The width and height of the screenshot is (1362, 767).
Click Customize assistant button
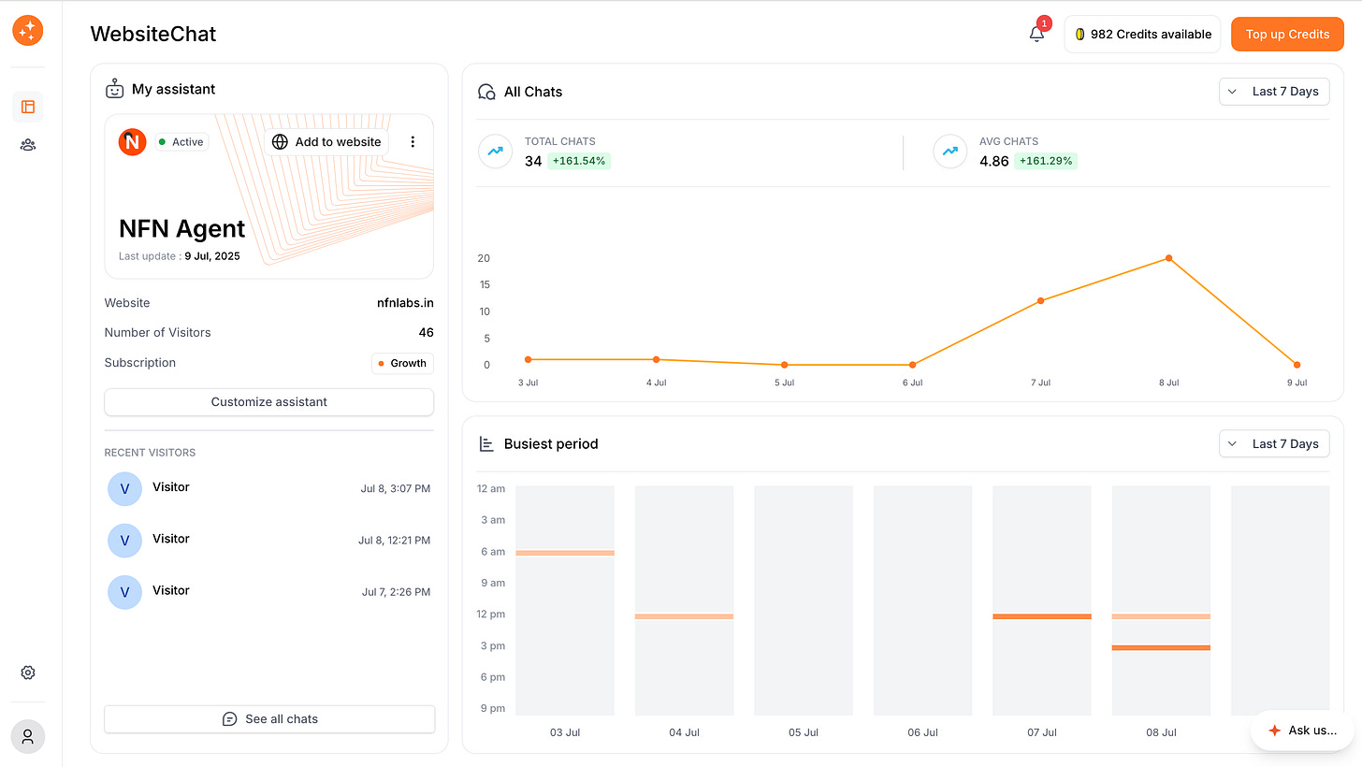click(x=269, y=402)
